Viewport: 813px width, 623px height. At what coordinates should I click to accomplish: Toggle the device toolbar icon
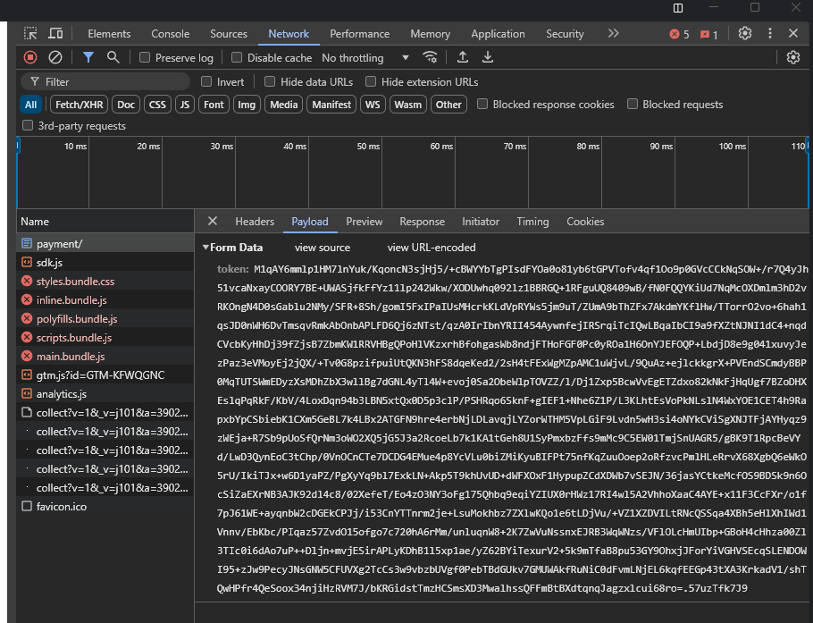(55, 34)
